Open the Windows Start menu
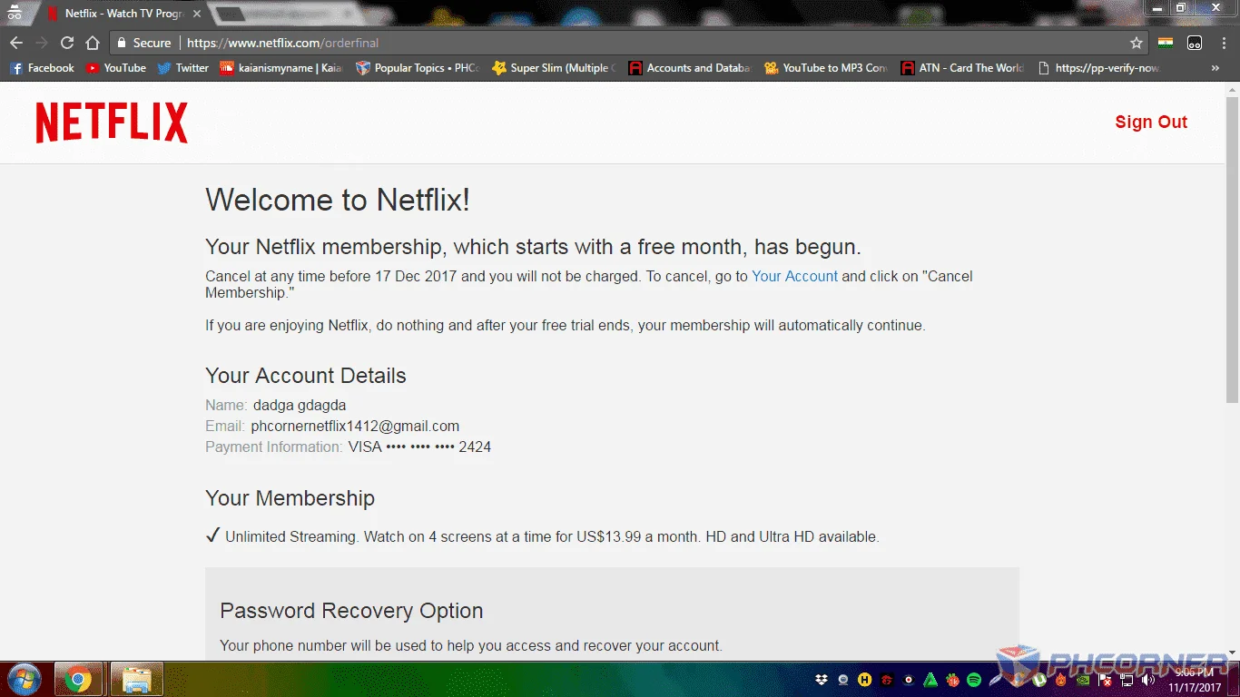 [x=25, y=679]
